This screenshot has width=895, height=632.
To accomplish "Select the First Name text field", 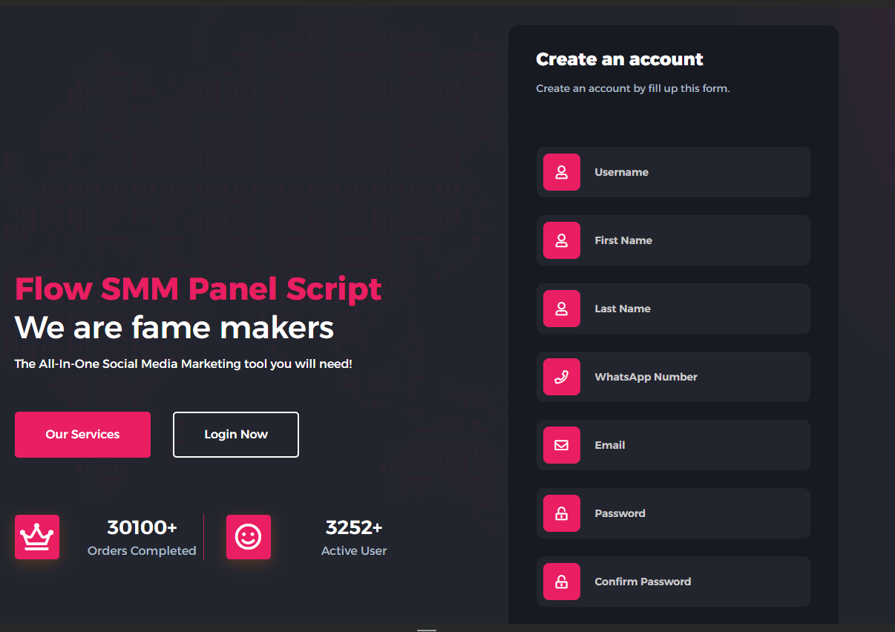I will pyautogui.click(x=694, y=240).
